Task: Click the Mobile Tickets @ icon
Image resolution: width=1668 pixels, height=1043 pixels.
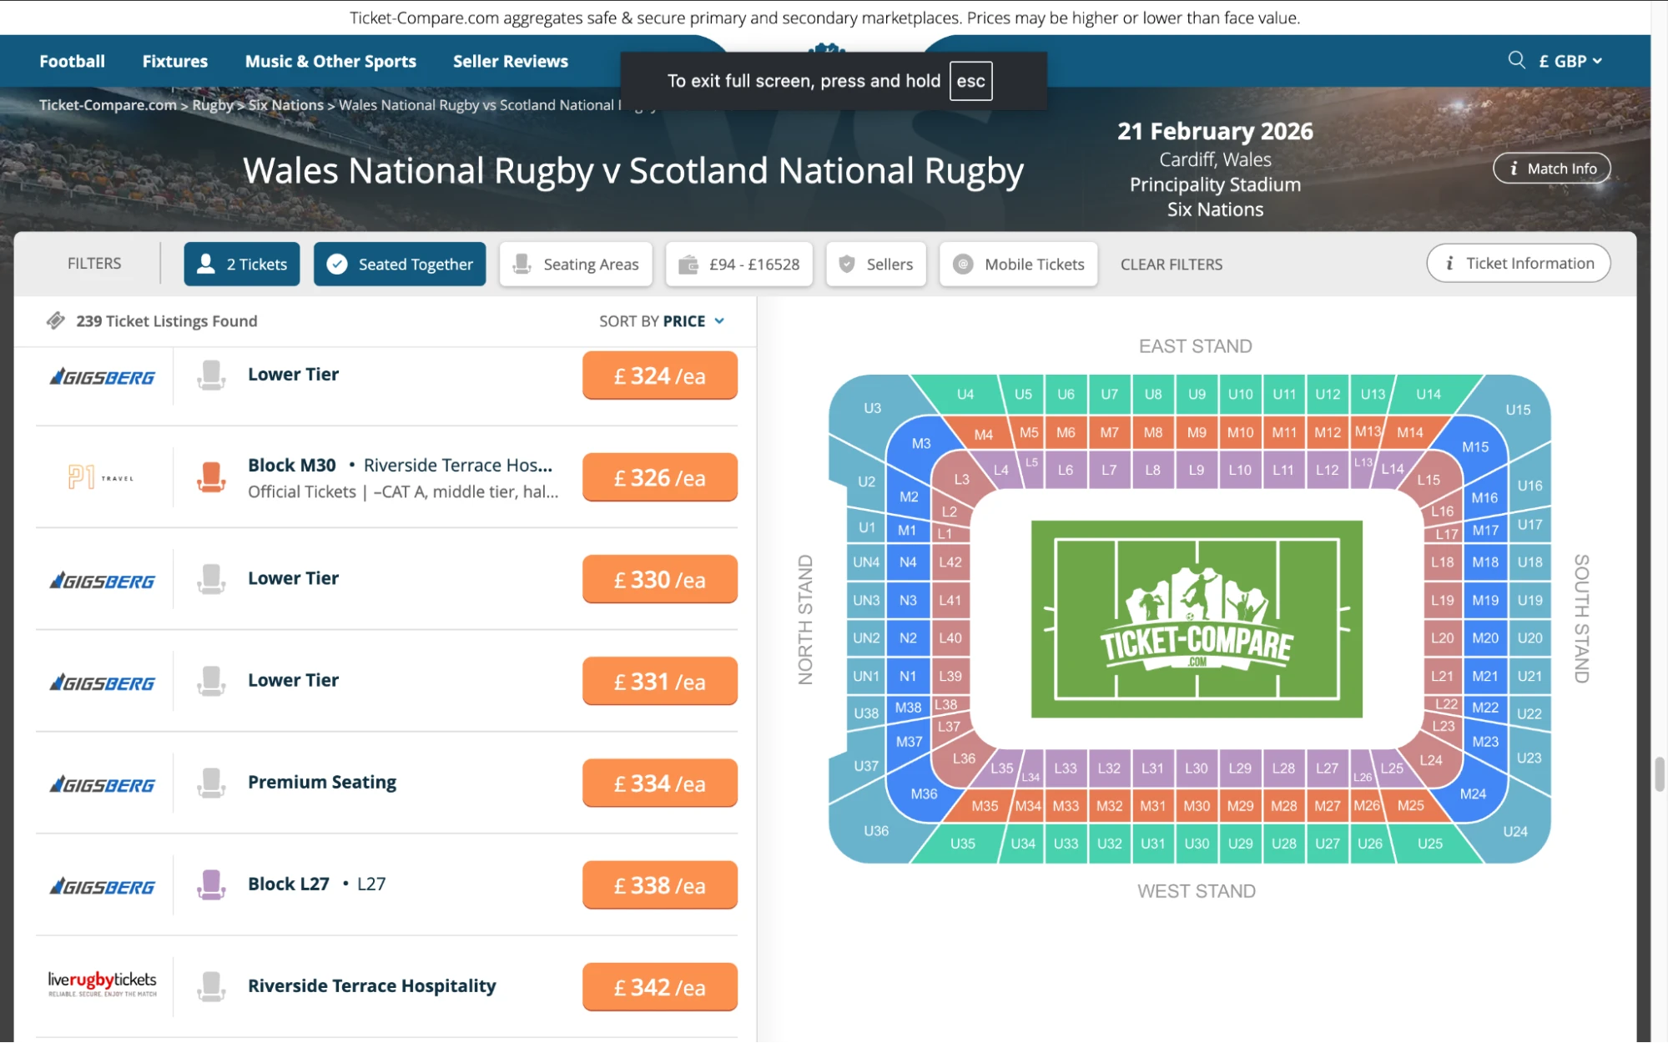Action: click(x=961, y=264)
